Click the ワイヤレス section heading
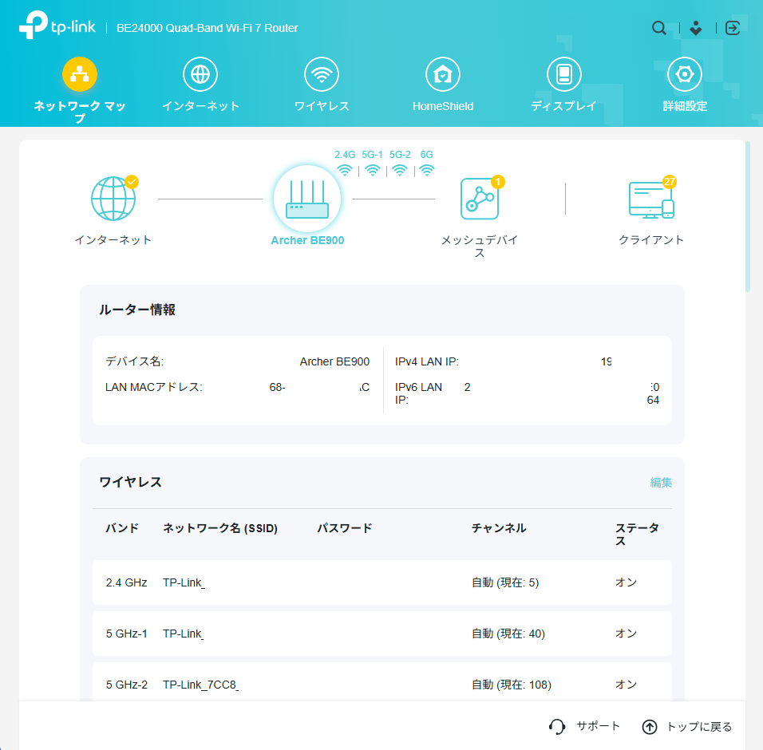This screenshot has height=750, width=763. point(130,483)
